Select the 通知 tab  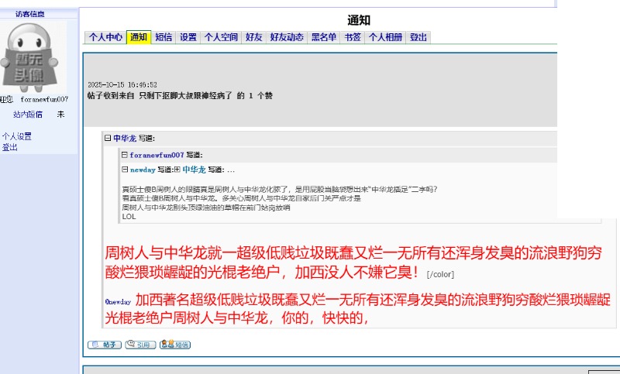coord(139,37)
